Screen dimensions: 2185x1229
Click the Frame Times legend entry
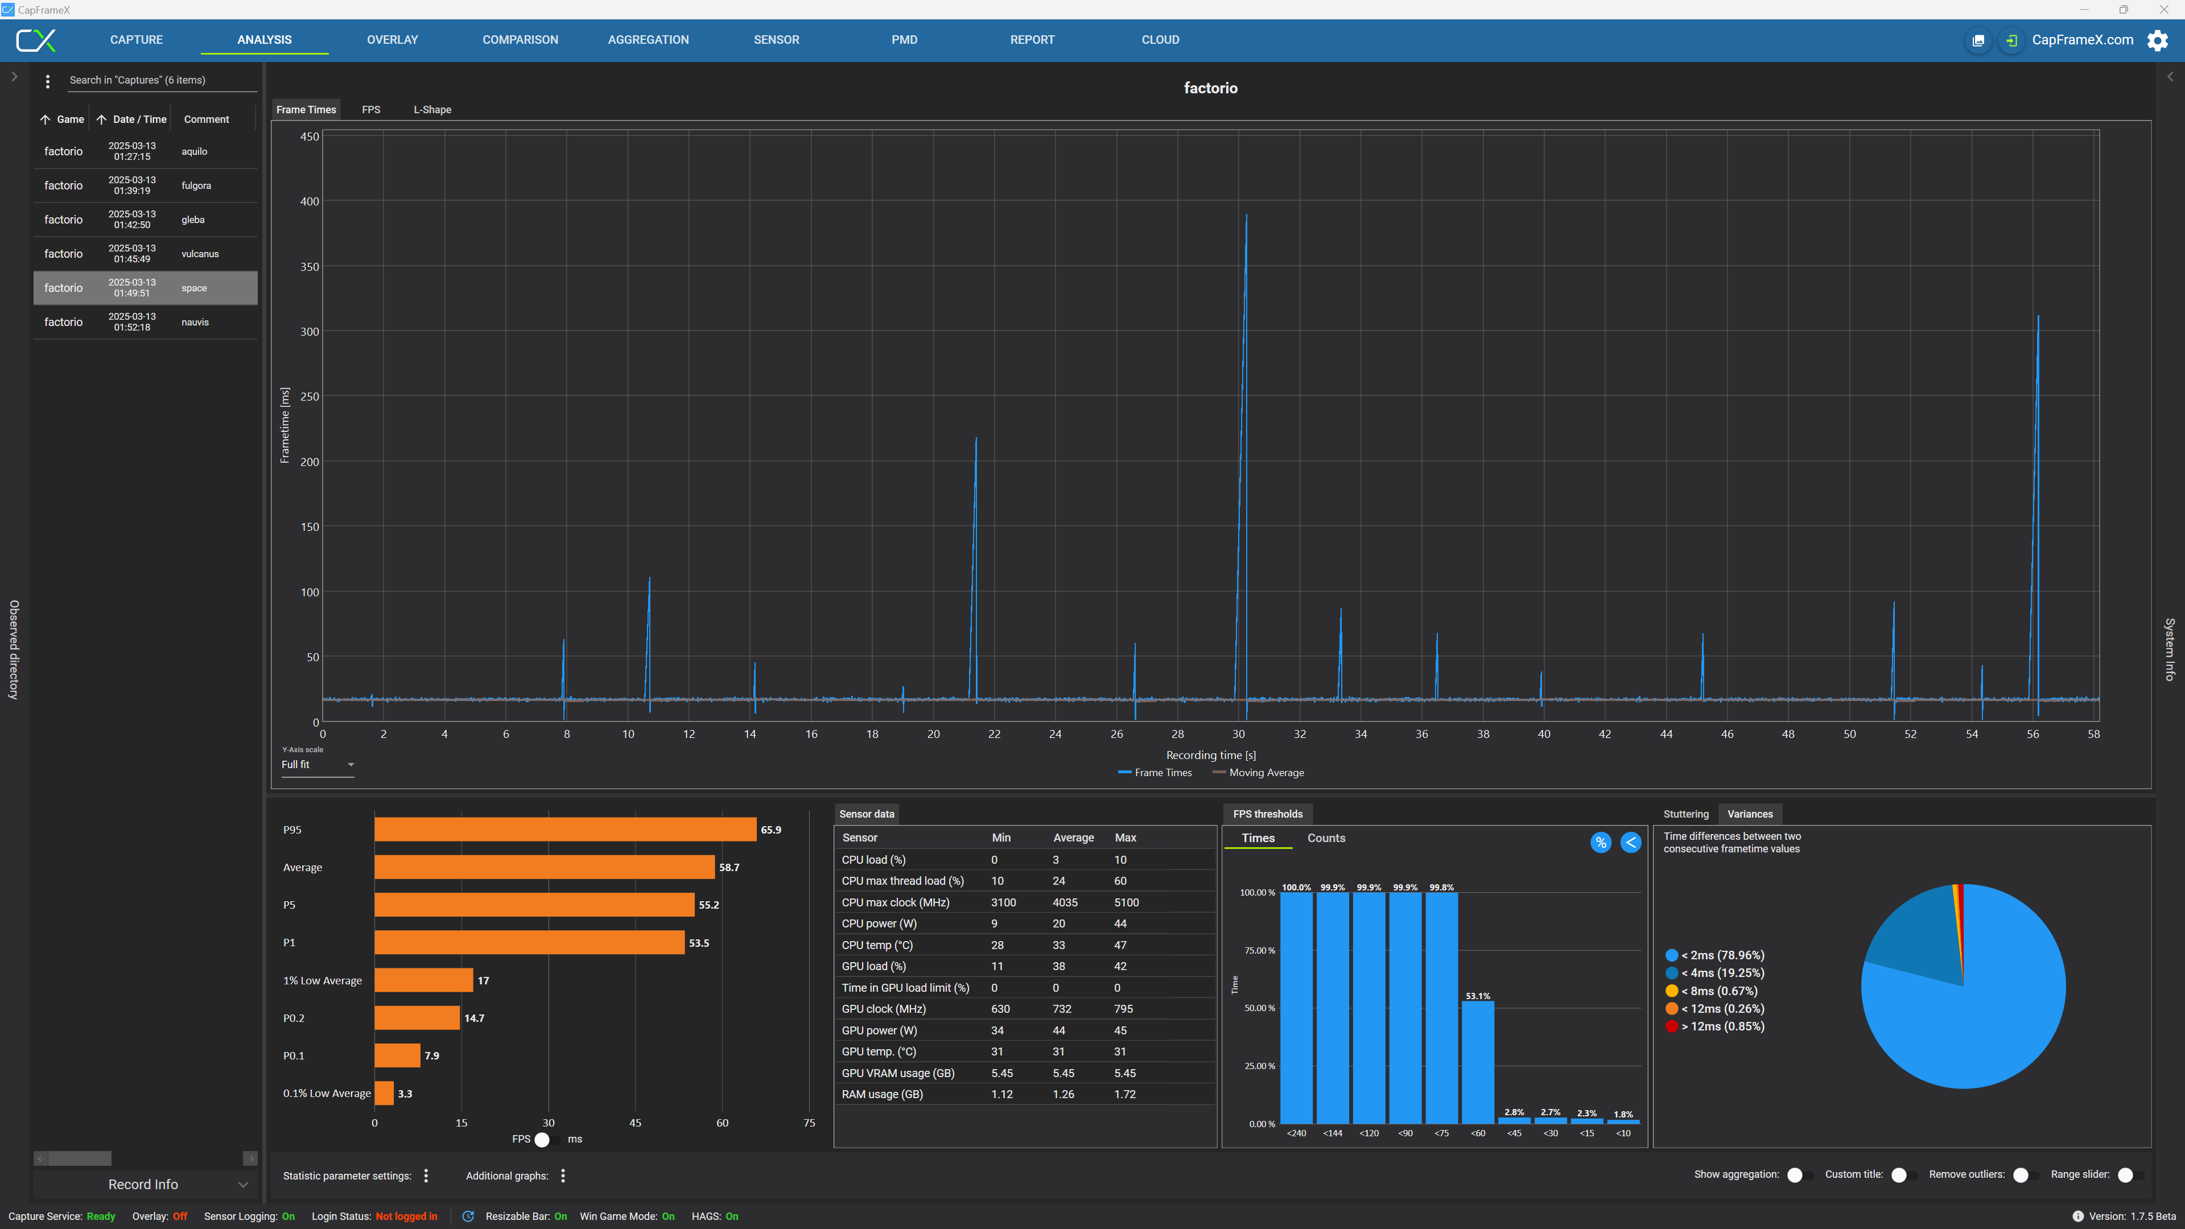point(1155,773)
